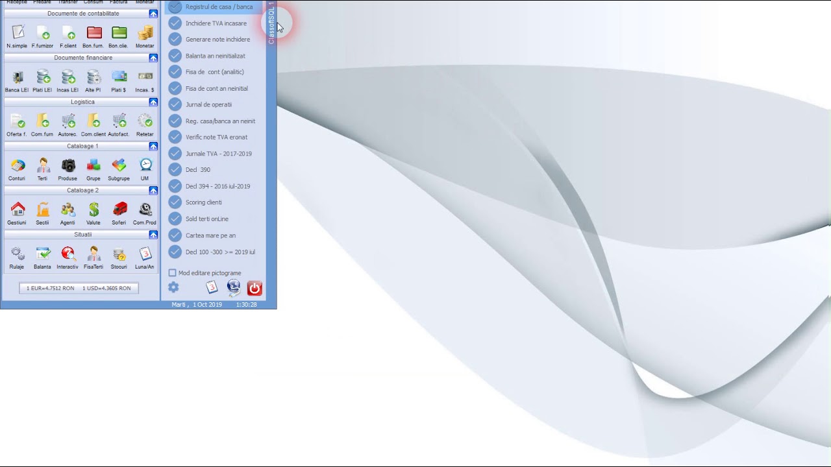Open the Stocuri database icon

pos(119,253)
